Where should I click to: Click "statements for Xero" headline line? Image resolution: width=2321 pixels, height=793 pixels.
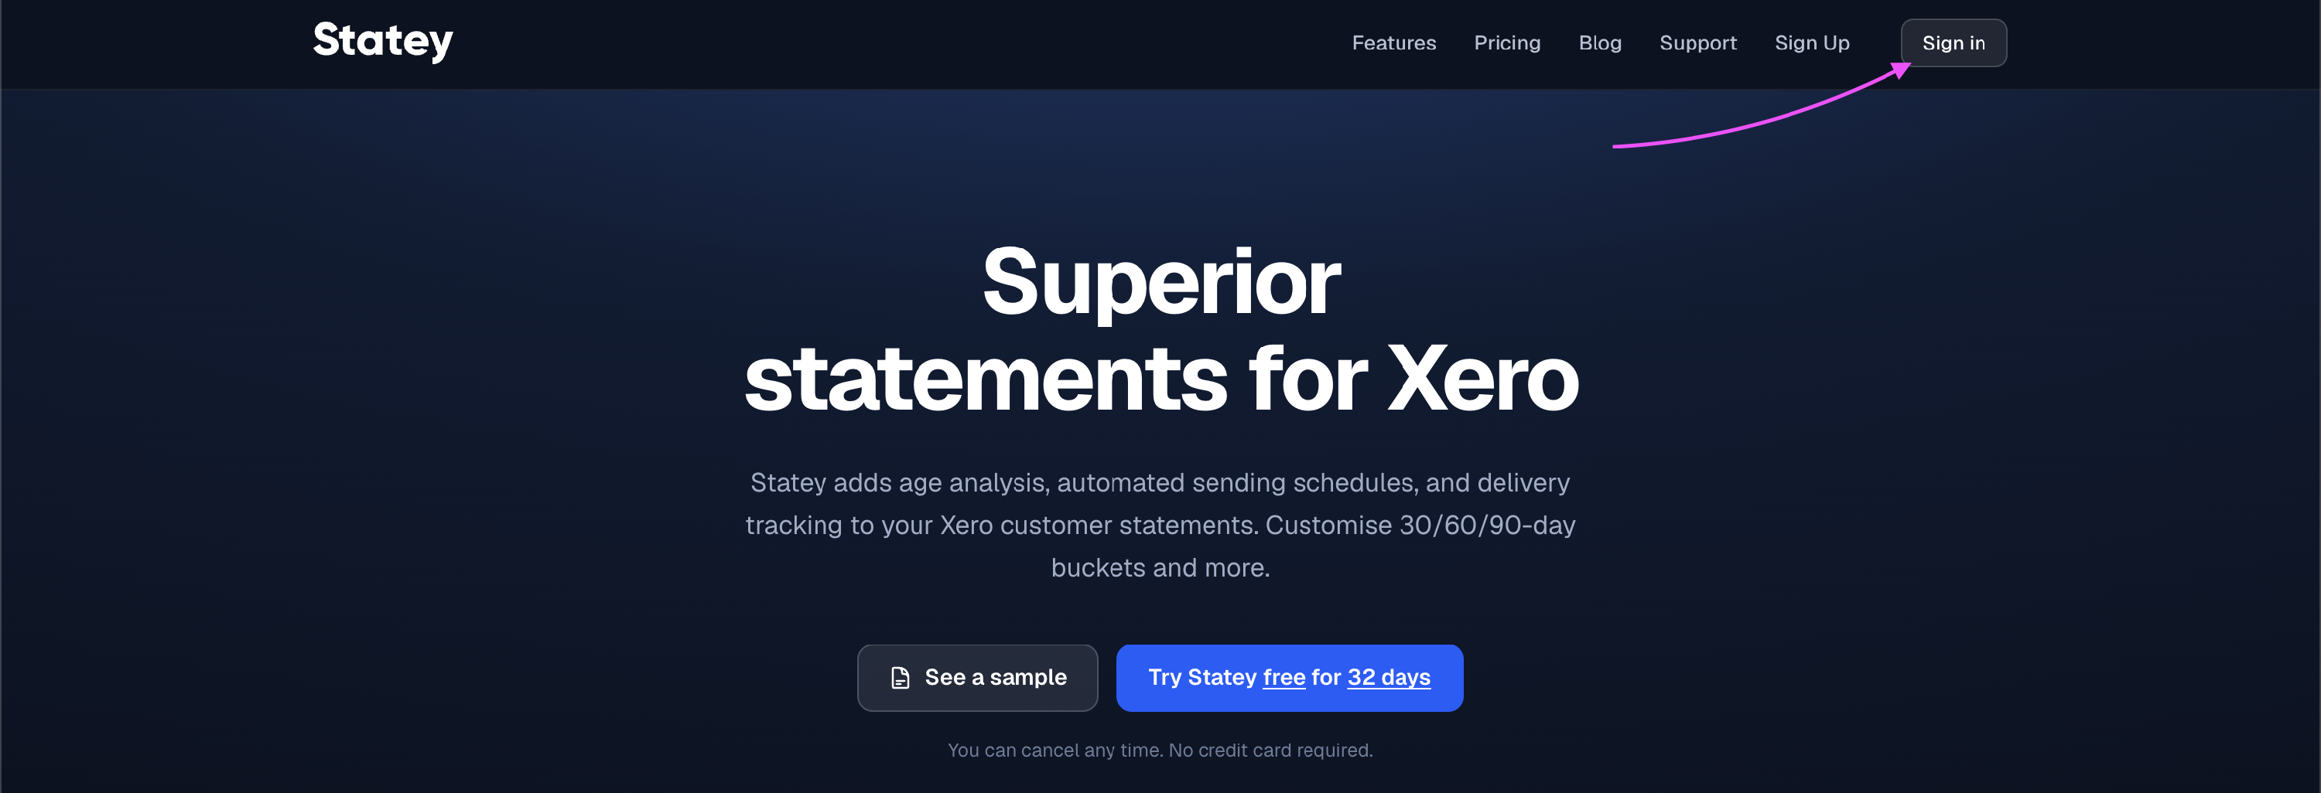(x=1160, y=379)
